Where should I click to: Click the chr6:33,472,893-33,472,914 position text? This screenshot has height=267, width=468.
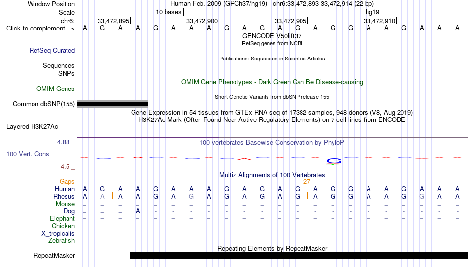[323, 4]
